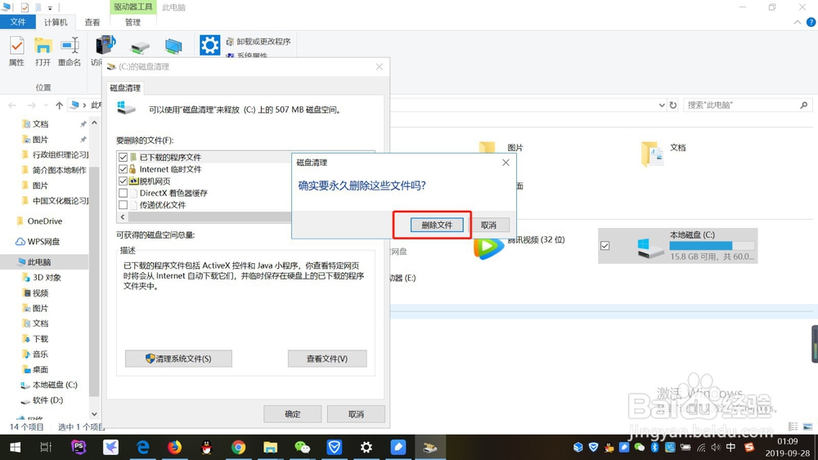Click the map network drive icon in ribbon
The image size is (818, 460).
click(140, 47)
